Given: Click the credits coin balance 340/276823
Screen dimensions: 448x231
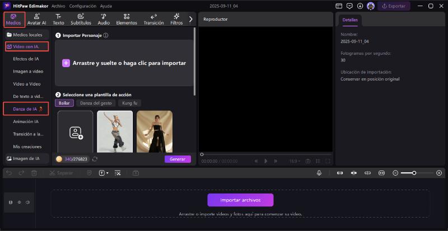Looking at the screenshot, I should click(72, 159).
